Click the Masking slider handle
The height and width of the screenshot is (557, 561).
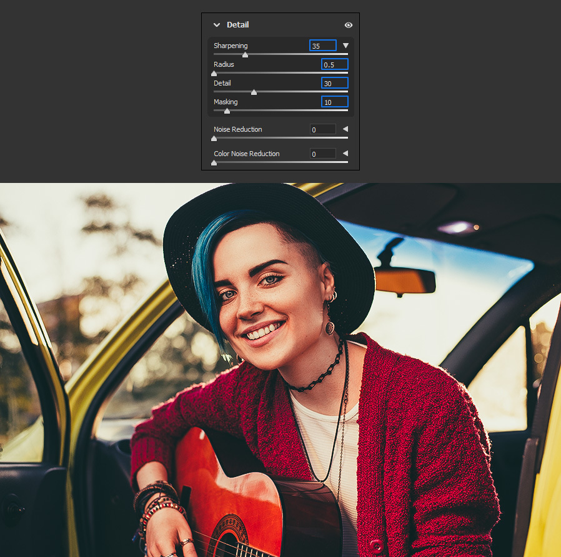pyautogui.click(x=227, y=111)
